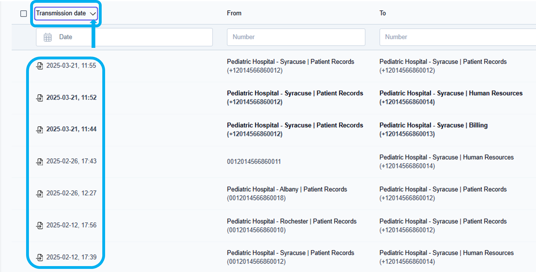Click fax icon for 2025-02-12, 17:39 row
The image size is (536, 272).
(39, 257)
